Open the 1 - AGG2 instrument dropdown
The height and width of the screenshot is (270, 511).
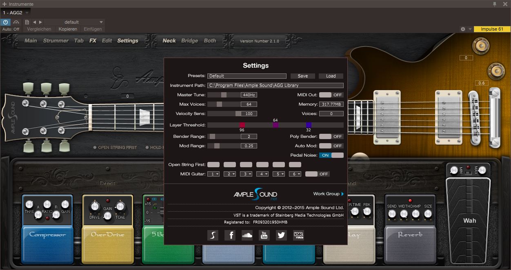[x=16, y=13]
